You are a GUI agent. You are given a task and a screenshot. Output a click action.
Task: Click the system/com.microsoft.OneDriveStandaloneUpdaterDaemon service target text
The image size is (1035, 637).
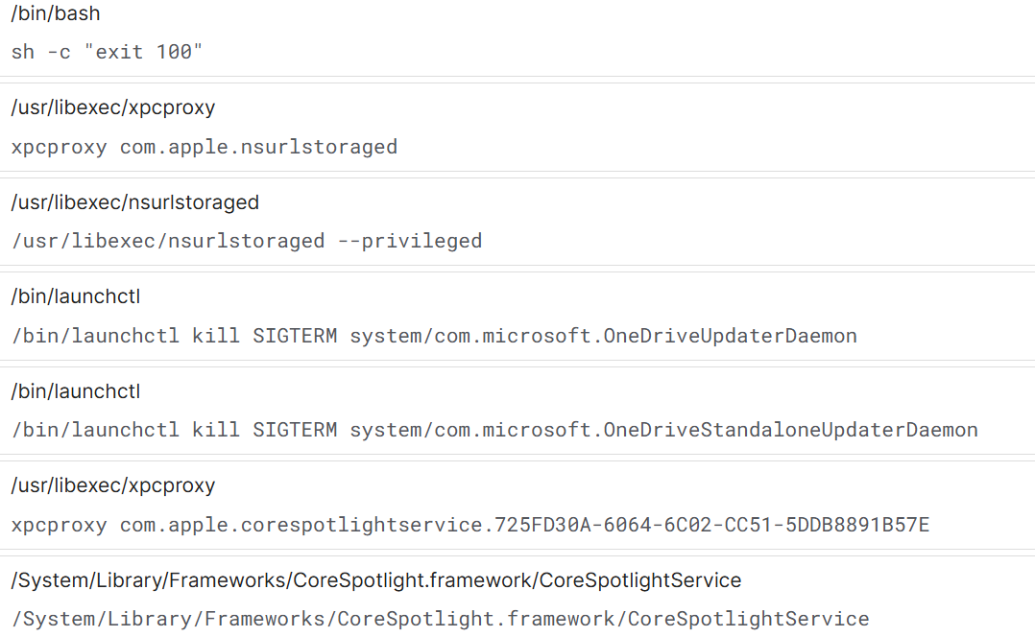point(663,430)
